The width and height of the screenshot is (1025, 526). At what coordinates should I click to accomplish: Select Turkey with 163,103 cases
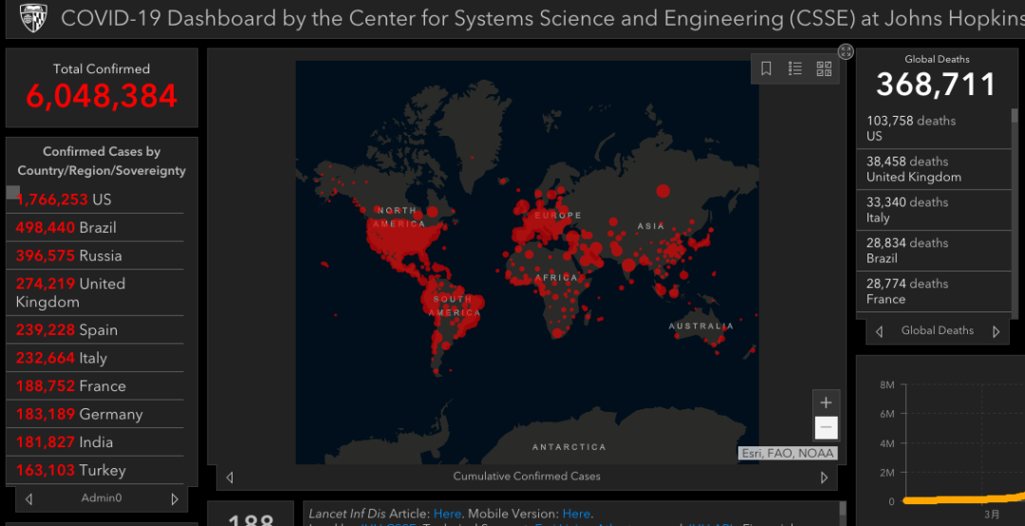[x=96, y=470]
